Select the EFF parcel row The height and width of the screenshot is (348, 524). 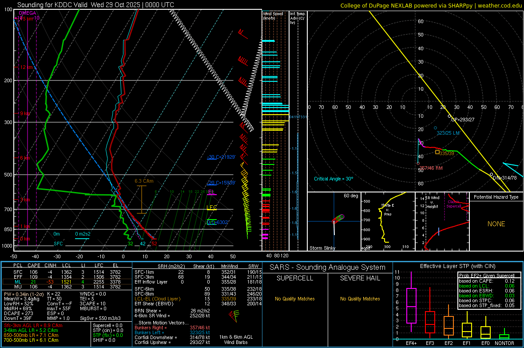[67, 277]
